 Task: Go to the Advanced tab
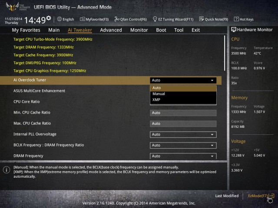point(111,30)
